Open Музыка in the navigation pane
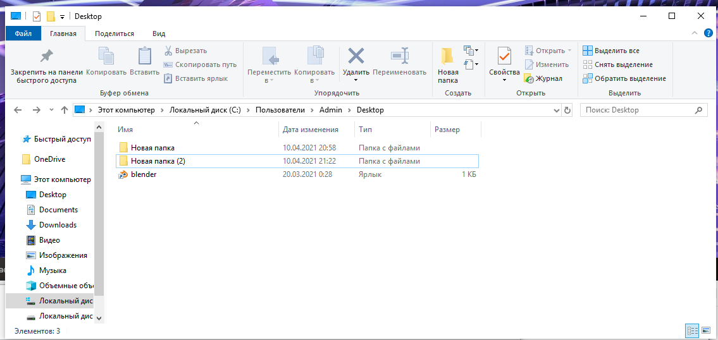718x340 pixels. coord(46,270)
